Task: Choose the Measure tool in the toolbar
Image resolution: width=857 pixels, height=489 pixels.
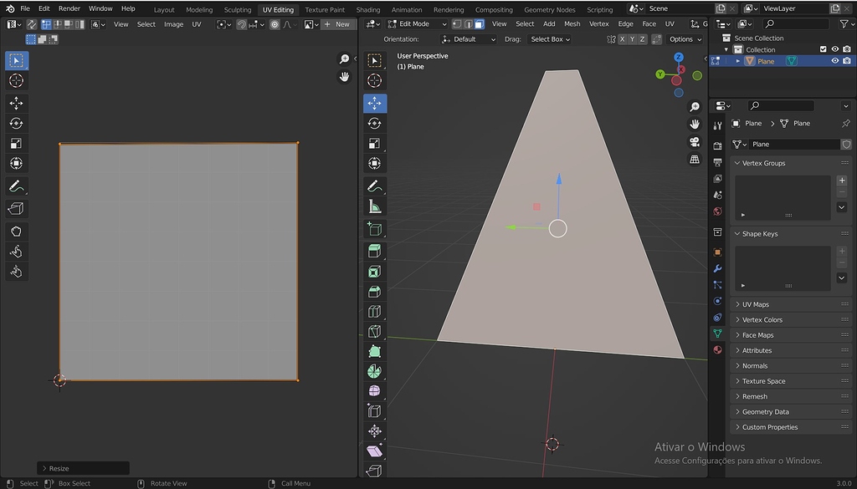Action: 374,207
